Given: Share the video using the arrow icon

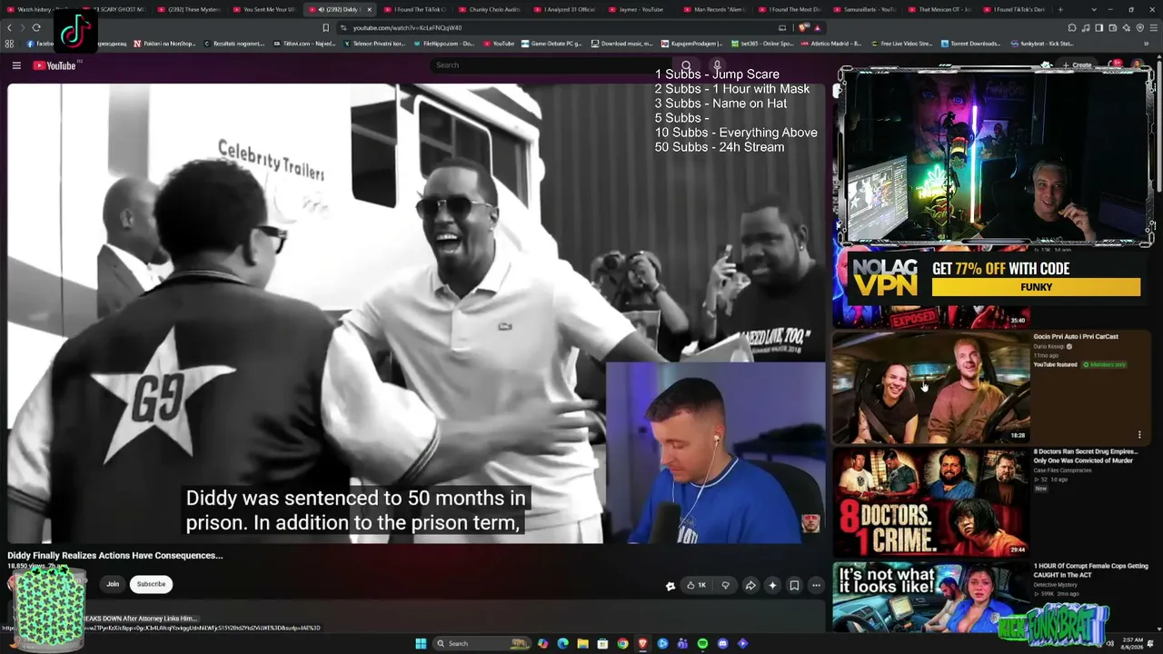Looking at the screenshot, I should [750, 586].
